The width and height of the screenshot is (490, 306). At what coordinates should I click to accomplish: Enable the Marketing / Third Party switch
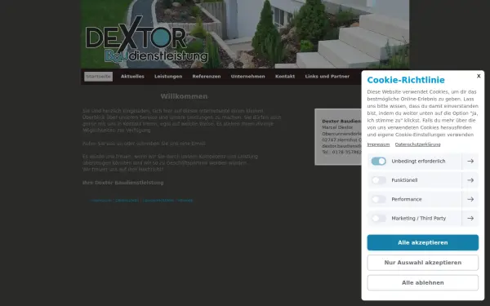click(x=378, y=218)
